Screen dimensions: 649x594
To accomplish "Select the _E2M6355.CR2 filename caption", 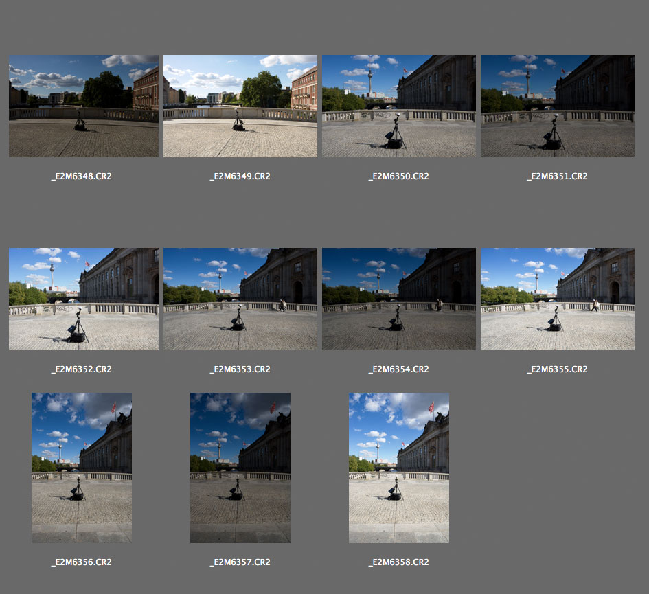I will click(x=558, y=369).
